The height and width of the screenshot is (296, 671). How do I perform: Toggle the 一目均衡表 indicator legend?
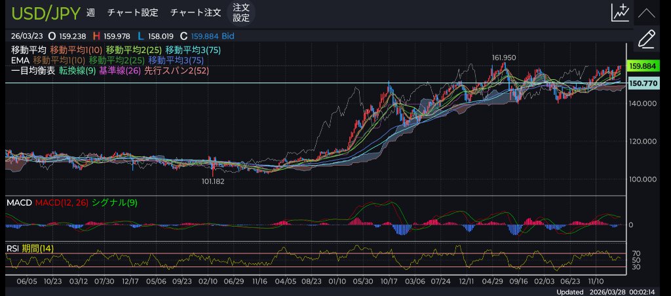[x=33, y=71]
